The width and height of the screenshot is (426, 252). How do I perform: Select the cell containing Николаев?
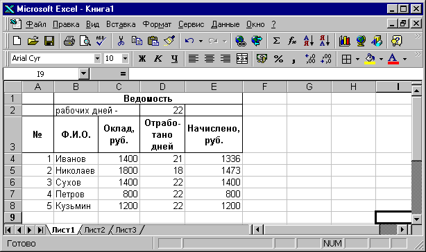[x=76, y=170]
